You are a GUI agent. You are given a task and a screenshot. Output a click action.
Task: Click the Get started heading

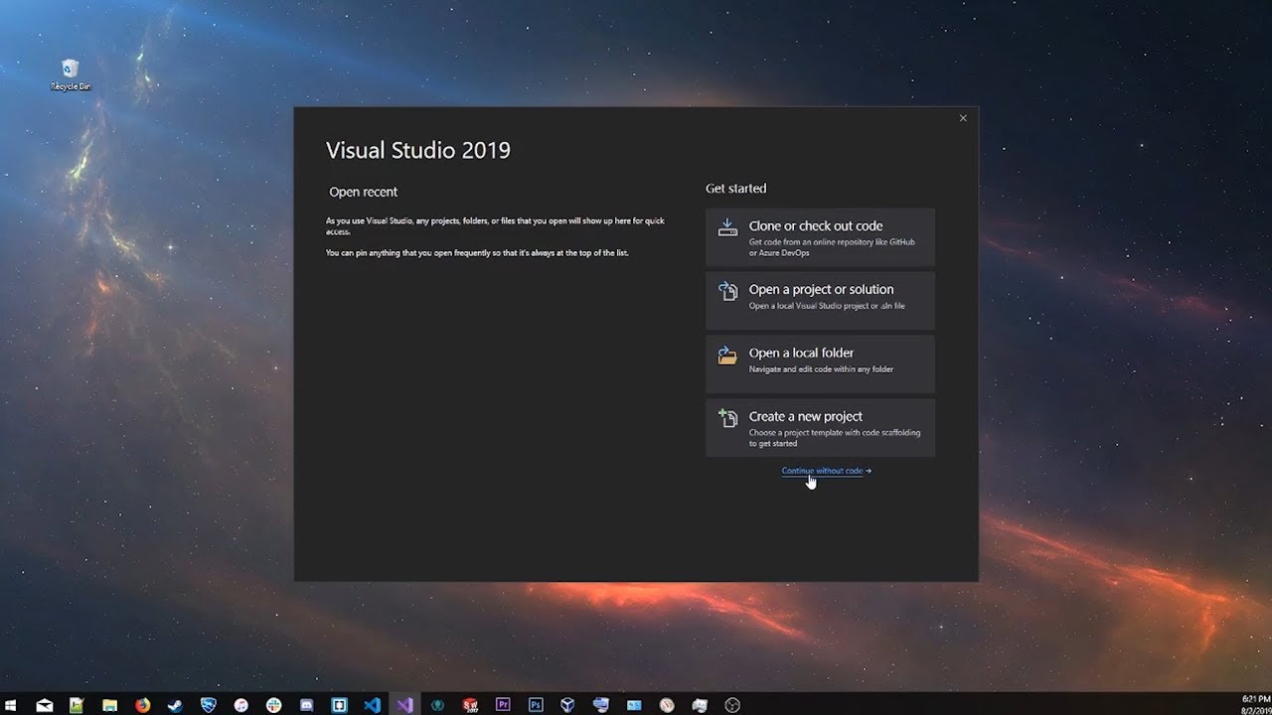[x=736, y=188]
